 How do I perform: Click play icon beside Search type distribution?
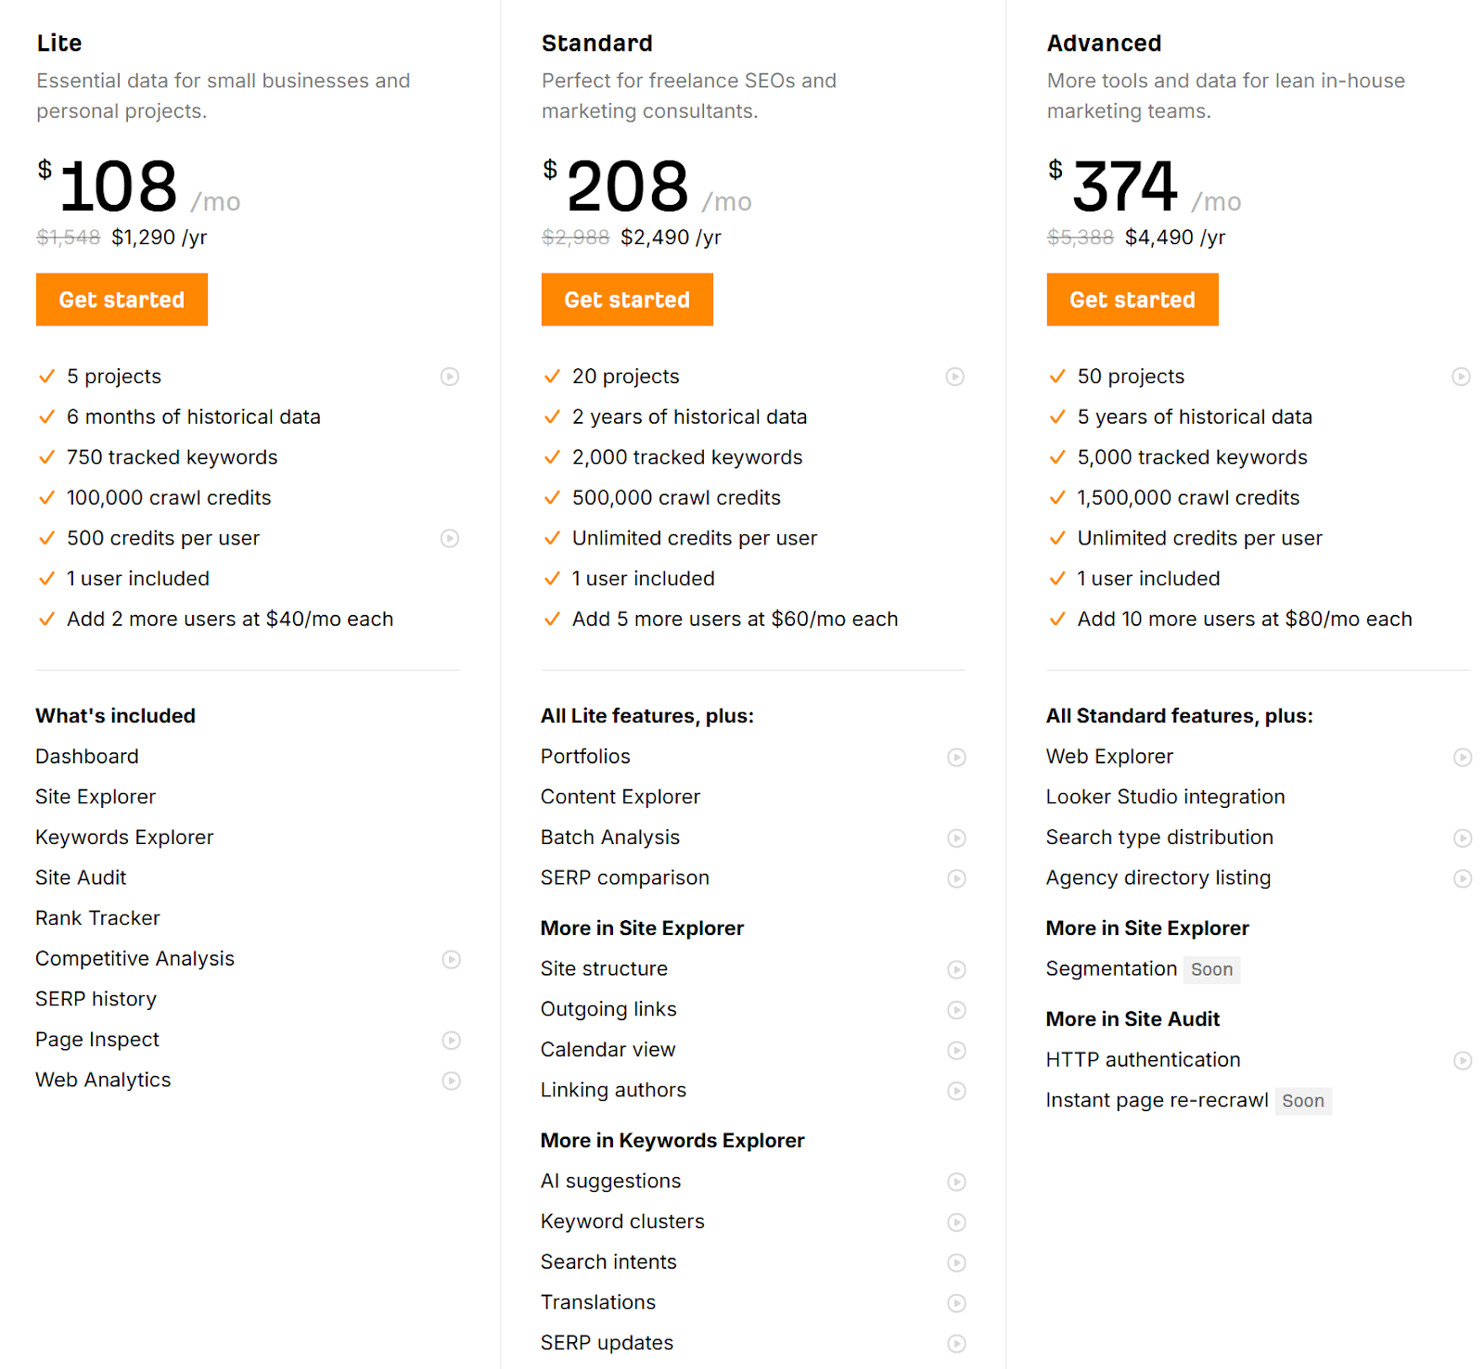1463,838
